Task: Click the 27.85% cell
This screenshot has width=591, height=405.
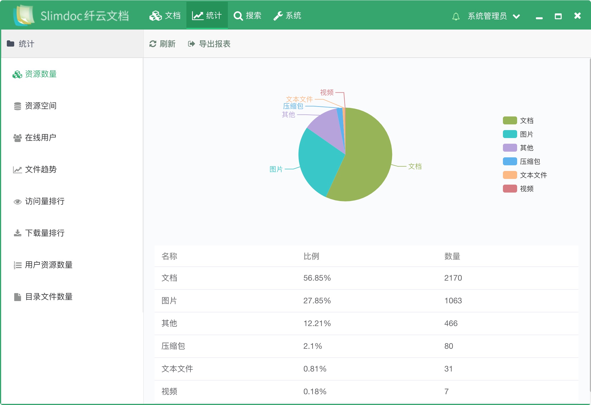Action: pos(317,300)
